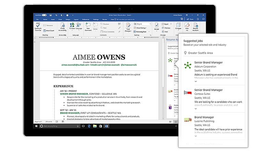Open the Language tool
The height and width of the screenshot is (154, 274).
click(x=79, y=27)
